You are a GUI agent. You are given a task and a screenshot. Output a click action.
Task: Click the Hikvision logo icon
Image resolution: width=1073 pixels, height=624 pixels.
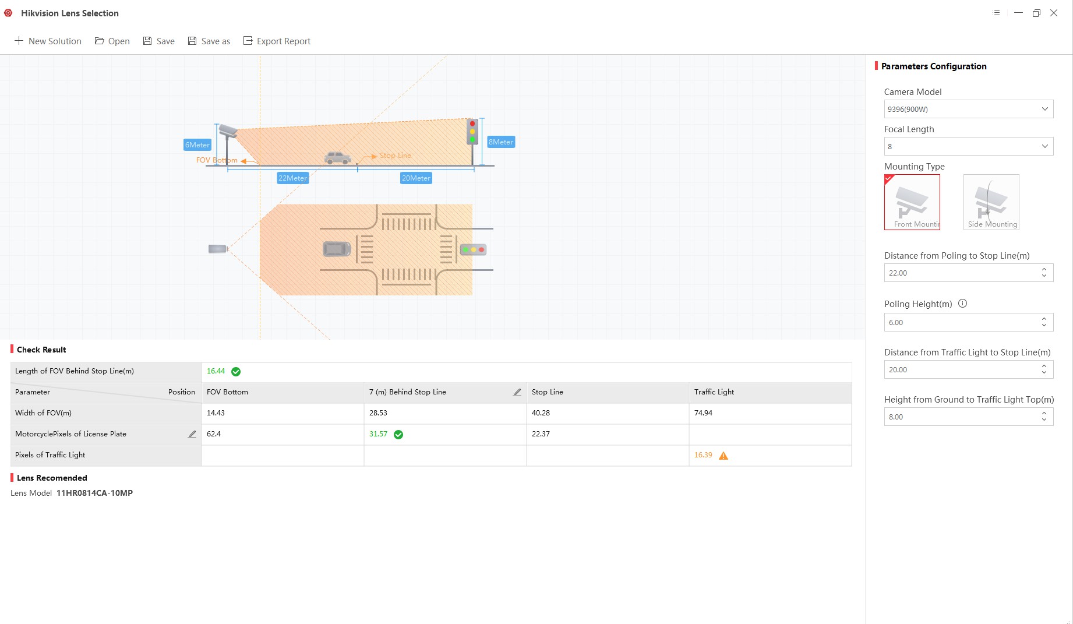tap(8, 13)
